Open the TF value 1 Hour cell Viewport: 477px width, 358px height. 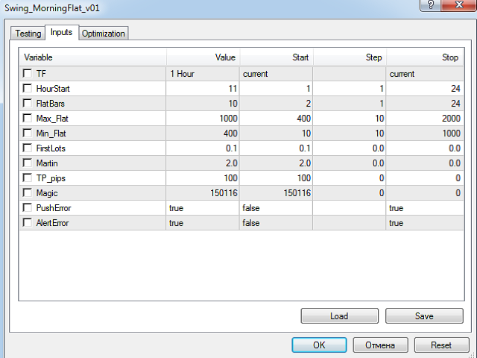point(203,74)
